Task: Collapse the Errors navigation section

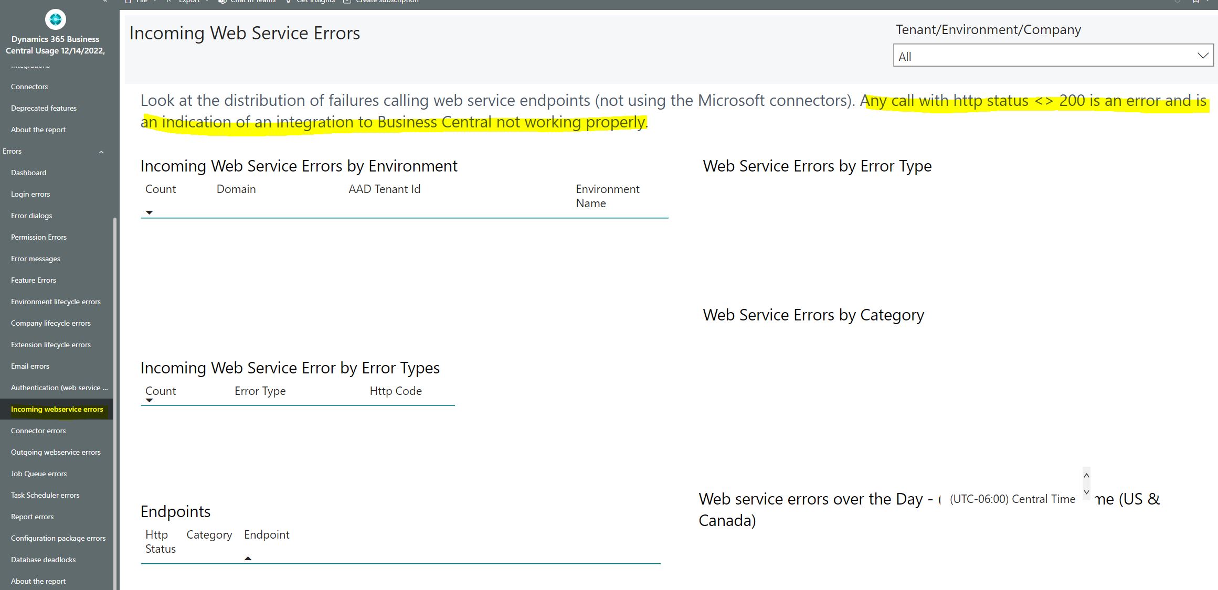Action: click(101, 152)
